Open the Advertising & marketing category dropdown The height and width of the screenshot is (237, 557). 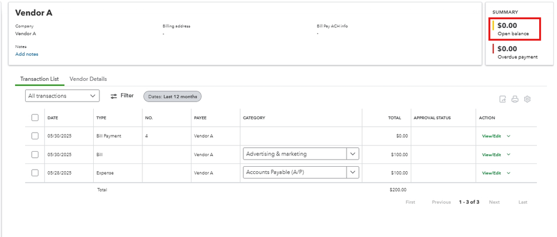[x=353, y=154]
